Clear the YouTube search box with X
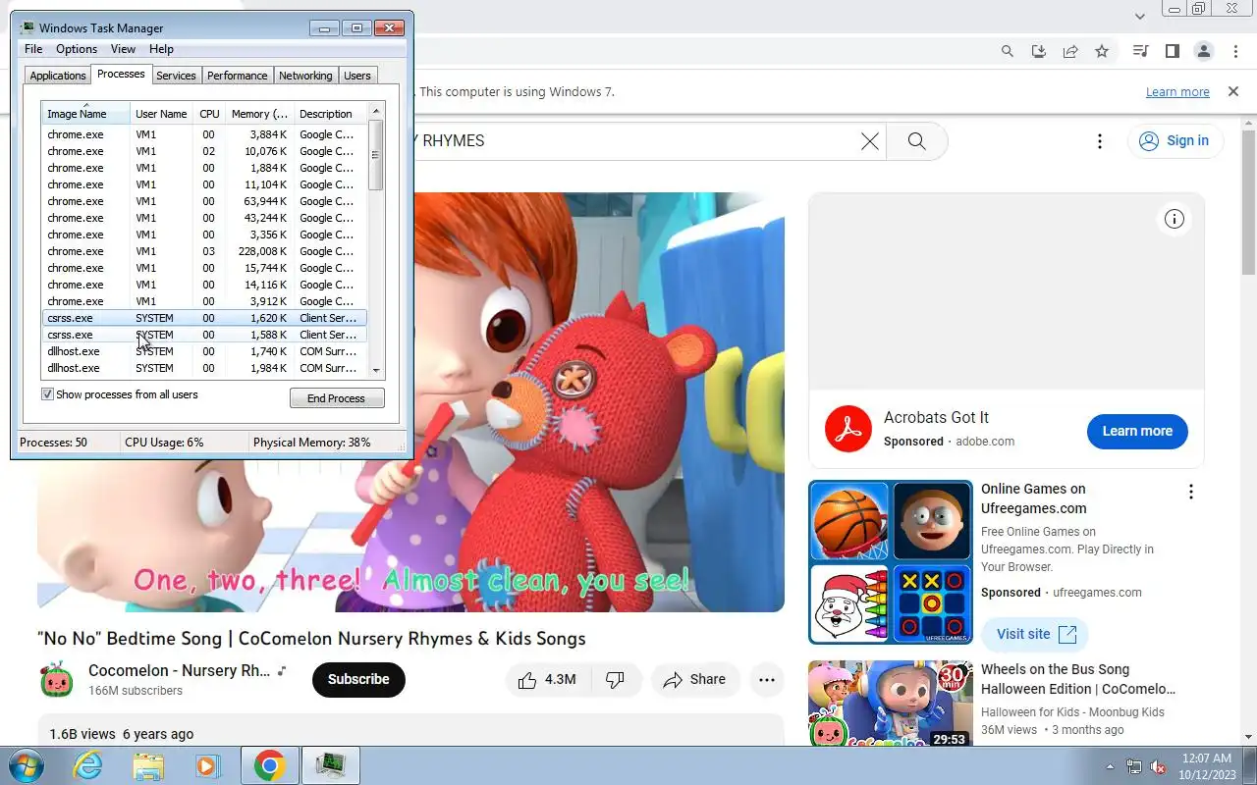The width and height of the screenshot is (1257, 785). [869, 141]
